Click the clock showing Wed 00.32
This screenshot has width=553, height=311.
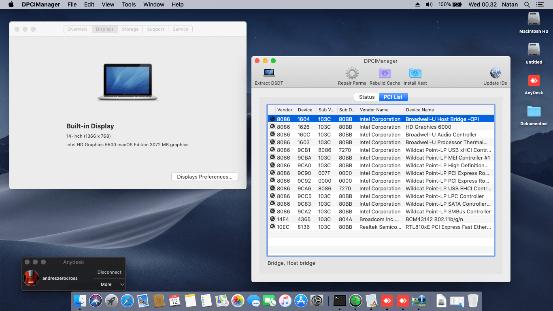483,4
